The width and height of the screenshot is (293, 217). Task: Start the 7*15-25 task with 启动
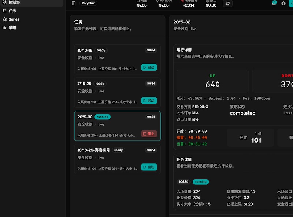(x=149, y=100)
